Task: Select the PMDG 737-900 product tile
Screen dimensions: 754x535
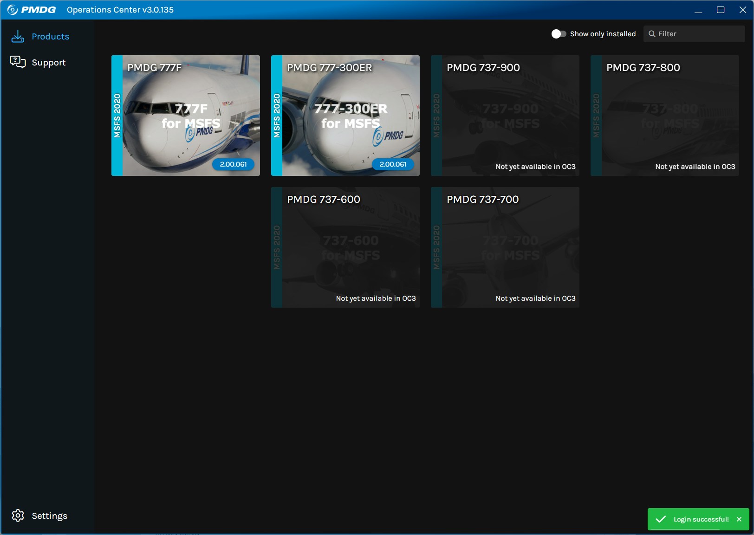Action: click(x=505, y=116)
